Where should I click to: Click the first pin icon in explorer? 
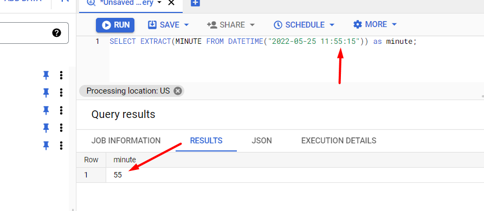pyautogui.click(x=46, y=75)
